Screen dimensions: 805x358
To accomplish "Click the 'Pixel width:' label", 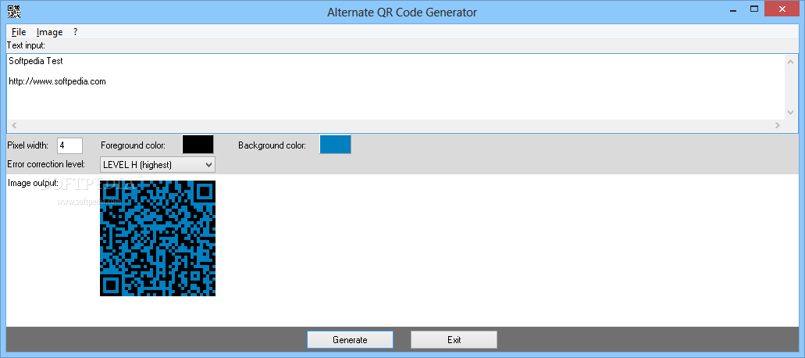I will [28, 145].
